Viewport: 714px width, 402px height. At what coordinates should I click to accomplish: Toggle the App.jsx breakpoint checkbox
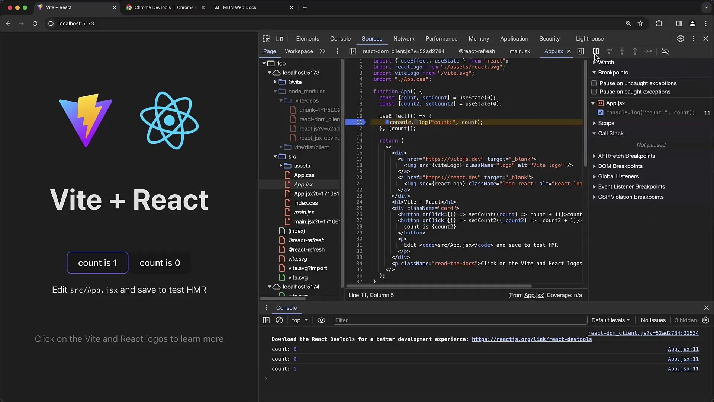pos(600,112)
